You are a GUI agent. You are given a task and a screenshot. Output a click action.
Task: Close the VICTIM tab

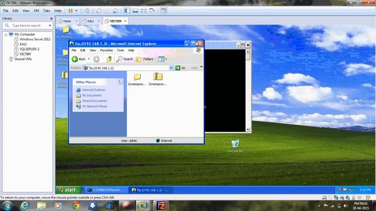pyautogui.click(x=125, y=21)
